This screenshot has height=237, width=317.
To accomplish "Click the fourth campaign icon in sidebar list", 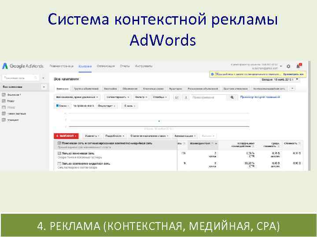I will [x=4, y=114].
